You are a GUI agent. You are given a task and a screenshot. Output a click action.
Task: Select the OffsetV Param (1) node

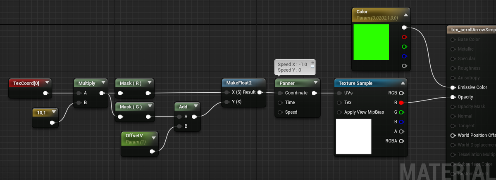tap(139, 144)
